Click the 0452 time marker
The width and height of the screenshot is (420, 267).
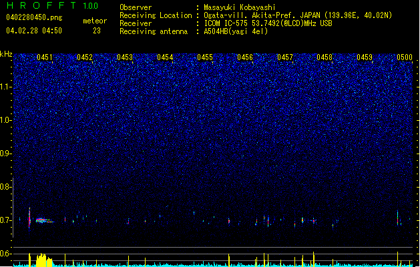85,57
